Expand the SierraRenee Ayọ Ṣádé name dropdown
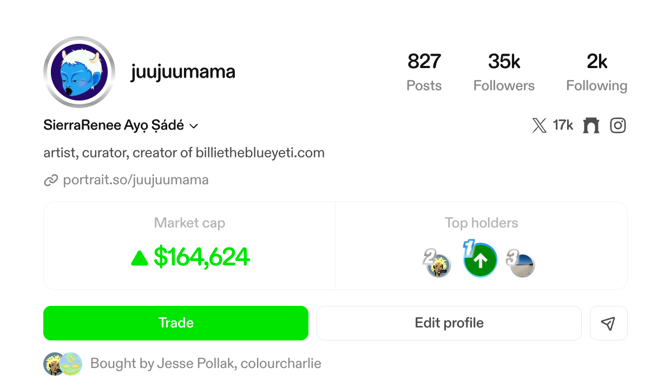671x388 pixels. pyautogui.click(x=194, y=126)
